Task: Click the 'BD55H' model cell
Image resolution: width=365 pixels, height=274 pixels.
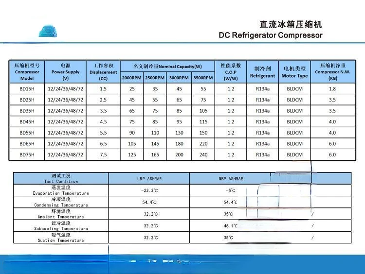Action: tap(27, 133)
